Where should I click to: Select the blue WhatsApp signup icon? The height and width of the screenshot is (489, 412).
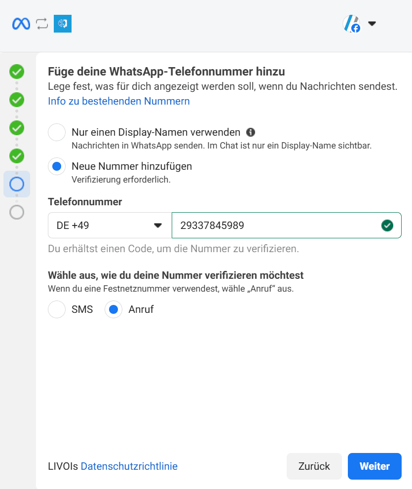tap(62, 23)
